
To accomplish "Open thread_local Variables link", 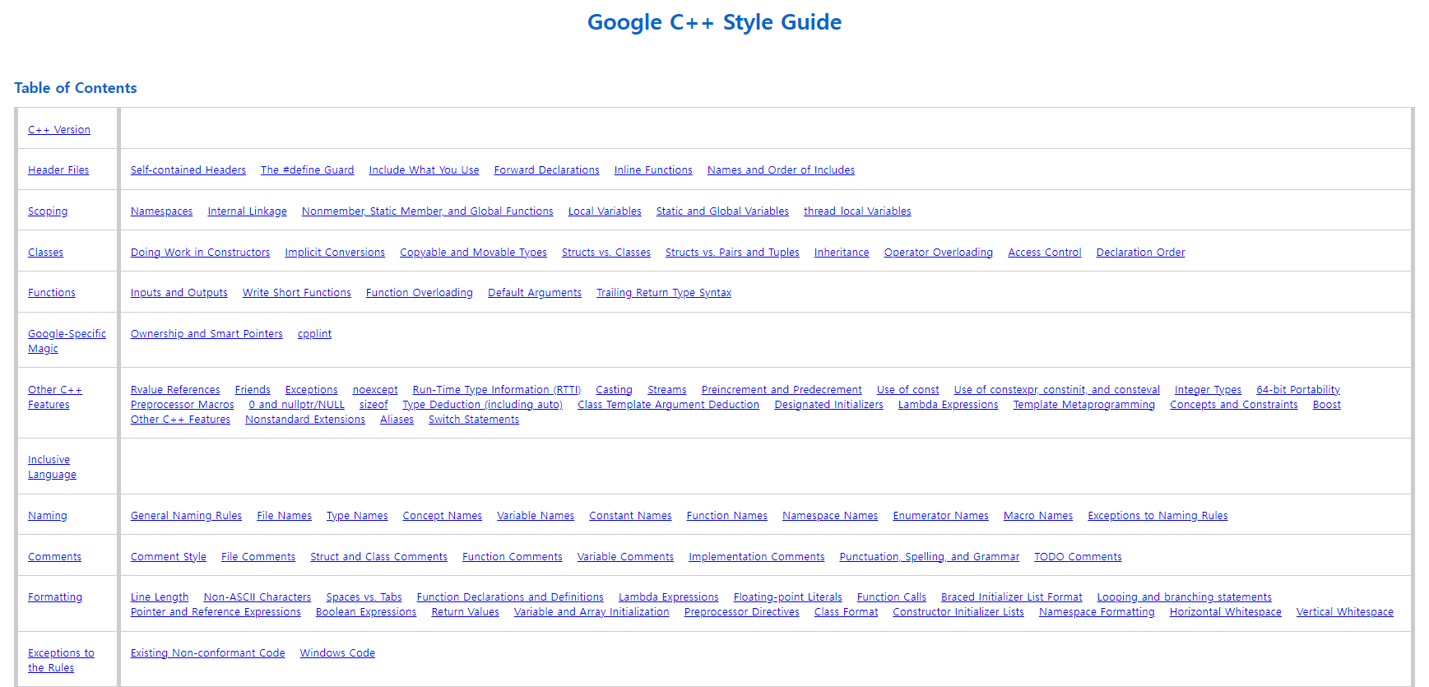I will 857,211.
